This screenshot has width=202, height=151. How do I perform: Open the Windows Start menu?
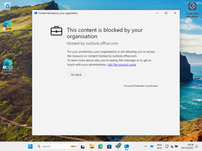click(30, 146)
